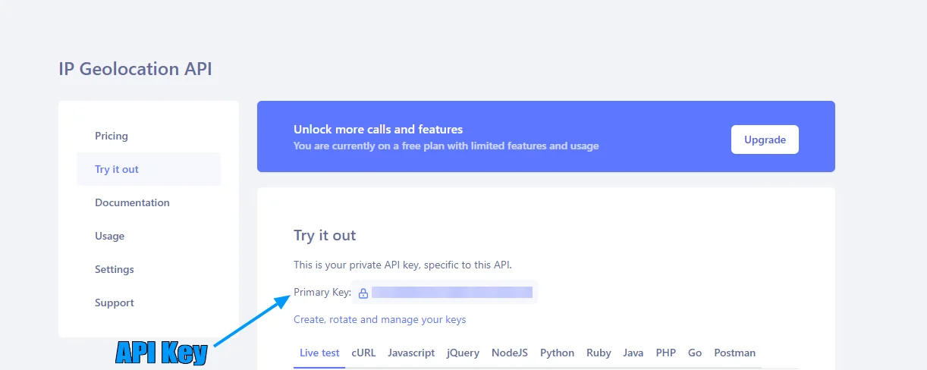This screenshot has height=370, width=927.
Task: Click the lock icon beside Primary Key
Action: [363, 293]
